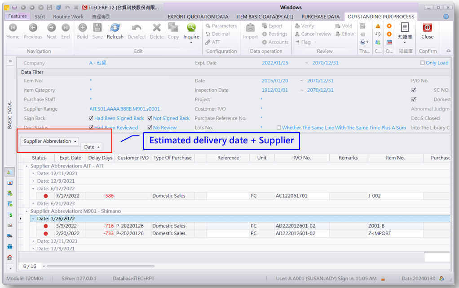Toggle the Only Load checkbox
The image size is (459, 288).
coord(423,63)
